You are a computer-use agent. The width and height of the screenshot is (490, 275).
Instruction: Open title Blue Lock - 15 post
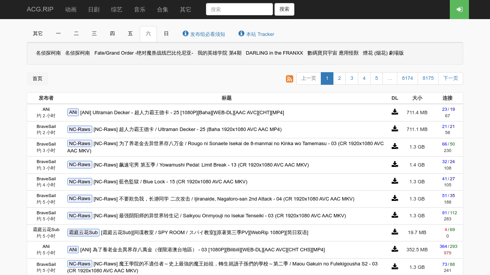[x=170, y=182]
